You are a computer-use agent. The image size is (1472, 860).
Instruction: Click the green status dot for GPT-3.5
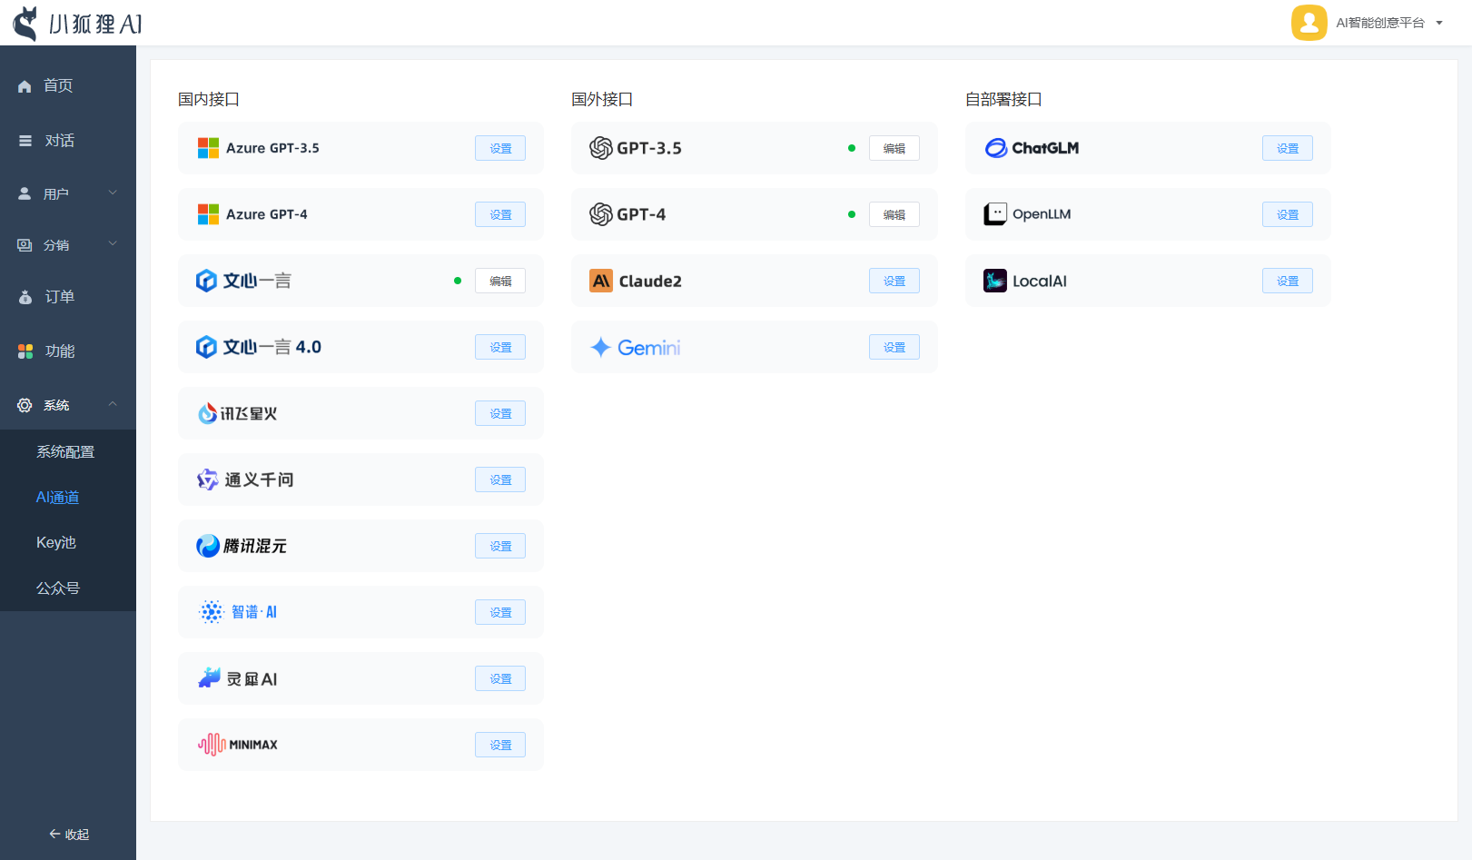tap(852, 148)
